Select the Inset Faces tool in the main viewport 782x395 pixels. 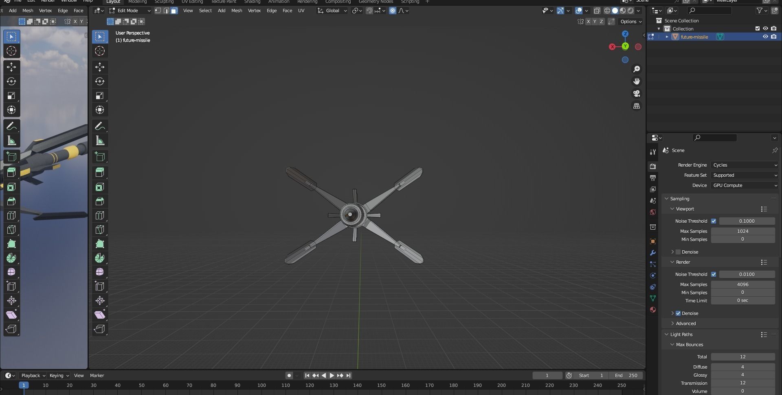(x=100, y=187)
